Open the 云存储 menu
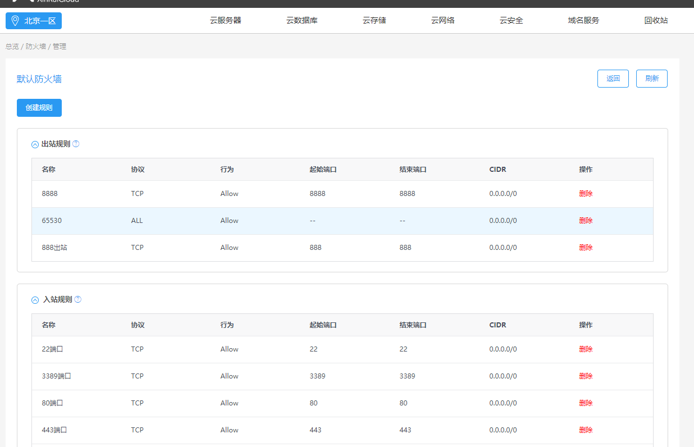694x447 pixels. pos(375,20)
